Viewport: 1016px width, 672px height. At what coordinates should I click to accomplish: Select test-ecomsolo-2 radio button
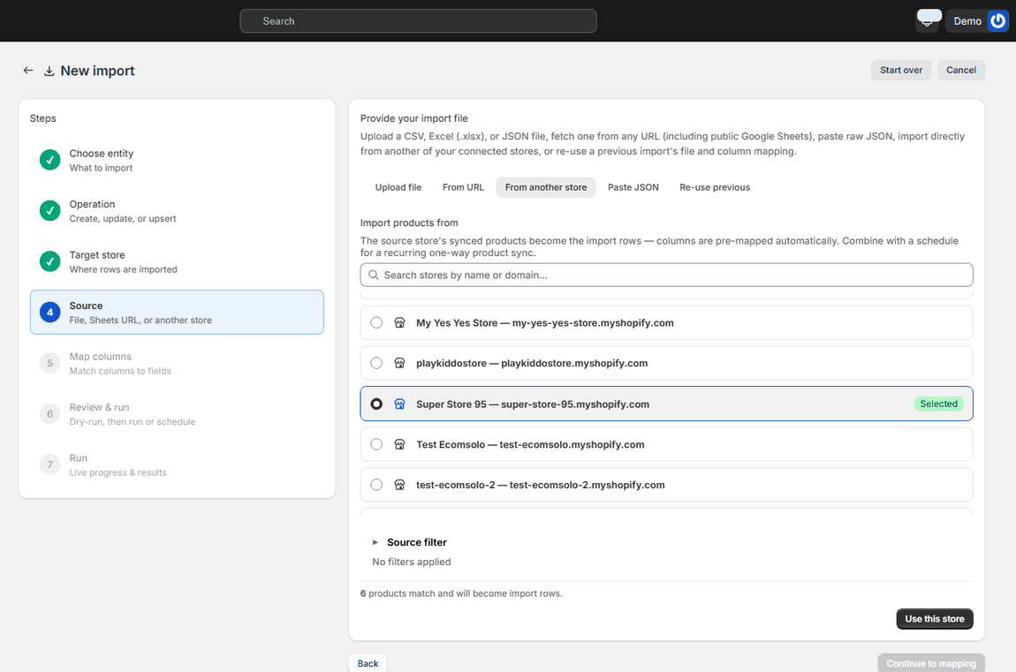click(x=376, y=485)
